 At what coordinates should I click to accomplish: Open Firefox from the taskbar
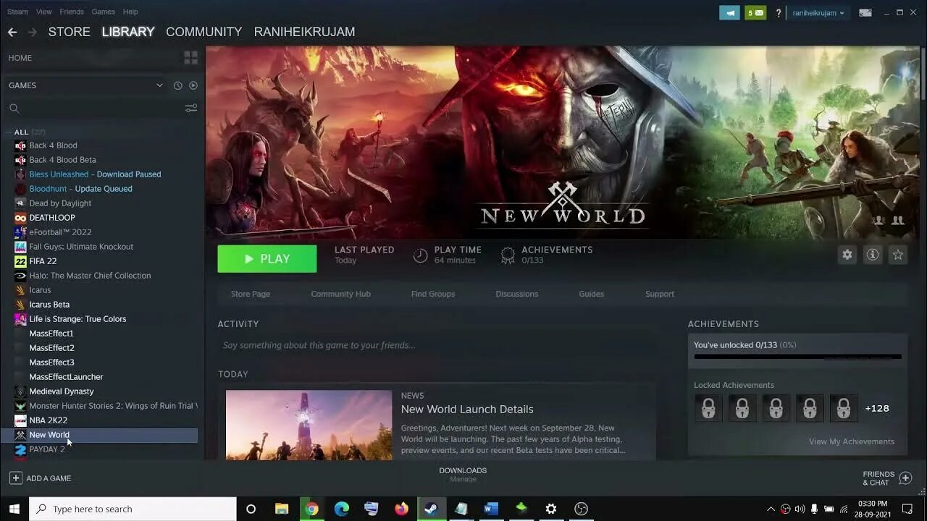pos(401,509)
